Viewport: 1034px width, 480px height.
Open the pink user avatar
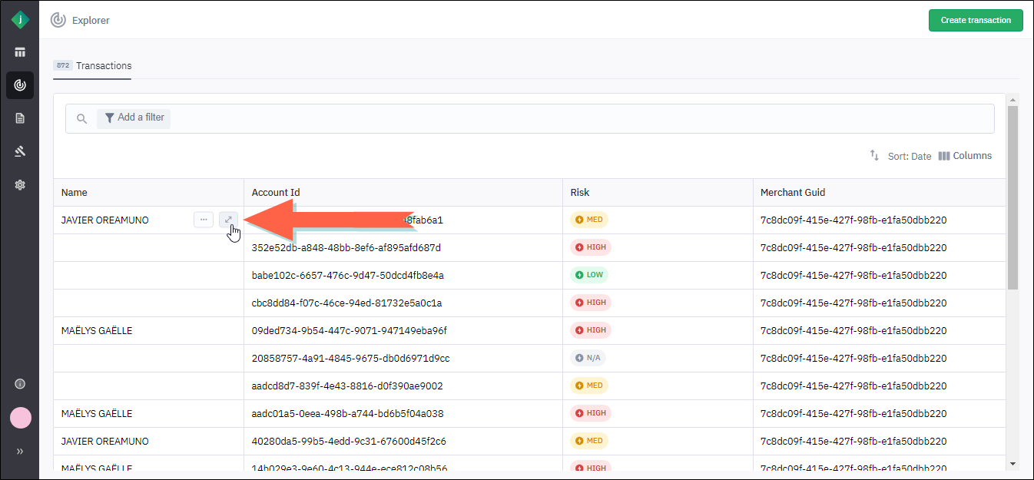point(20,418)
